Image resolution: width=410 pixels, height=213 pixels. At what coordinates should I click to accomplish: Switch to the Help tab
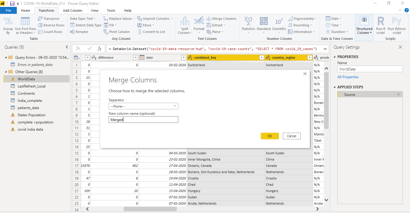pos(128,10)
